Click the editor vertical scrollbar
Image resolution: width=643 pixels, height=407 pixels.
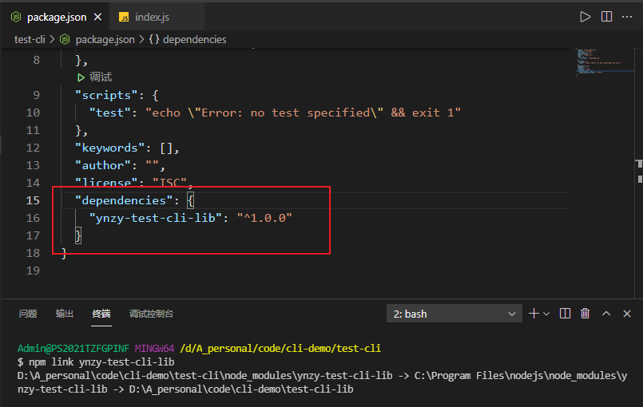(639, 172)
